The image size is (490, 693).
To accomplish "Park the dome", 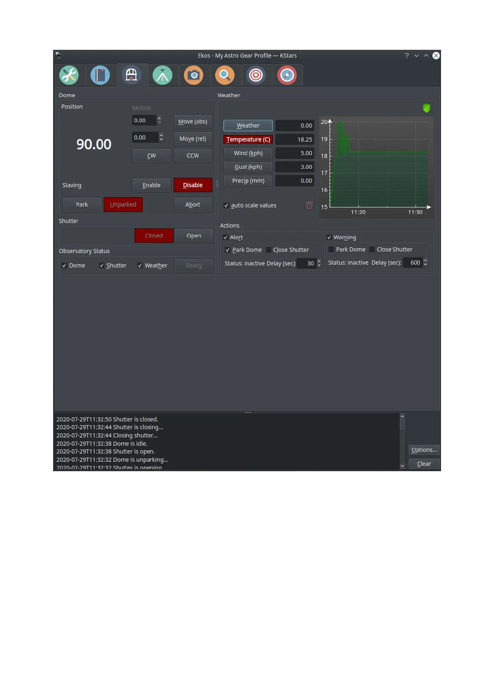I will 82,205.
